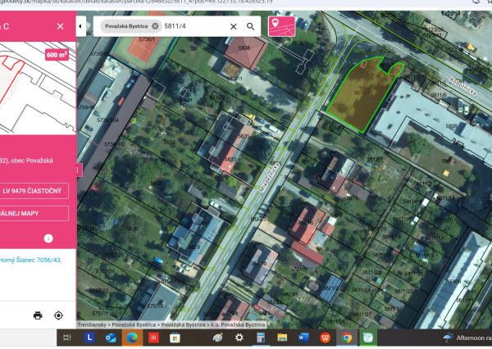The width and height of the screenshot is (492, 349).
Task: Show info via the white info icon
Action: click(48, 238)
